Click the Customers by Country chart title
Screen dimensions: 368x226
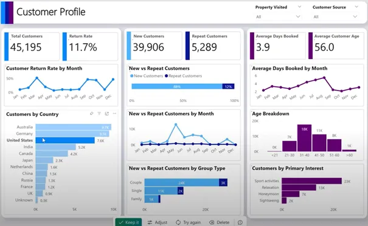coord(32,114)
